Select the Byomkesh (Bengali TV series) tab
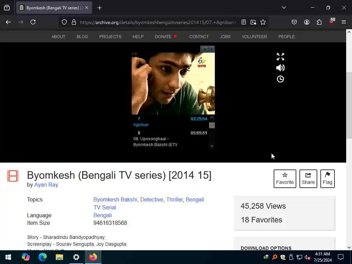The image size is (352, 264). [x=54, y=8]
